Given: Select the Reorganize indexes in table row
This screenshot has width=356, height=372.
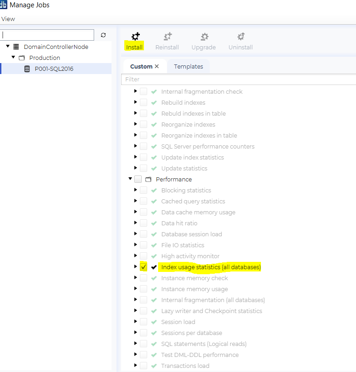Looking at the screenshot, I should [199, 135].
